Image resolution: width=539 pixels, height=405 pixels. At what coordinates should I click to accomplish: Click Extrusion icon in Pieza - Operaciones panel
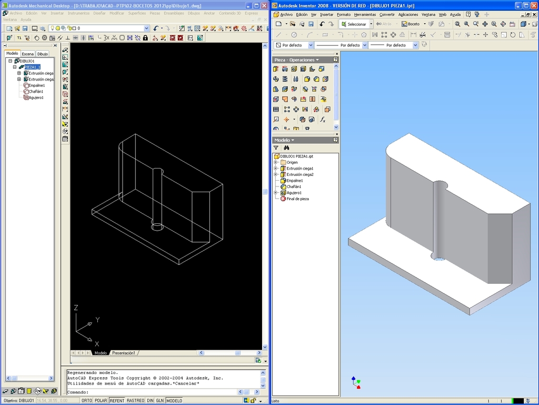[x=276, y=69]
